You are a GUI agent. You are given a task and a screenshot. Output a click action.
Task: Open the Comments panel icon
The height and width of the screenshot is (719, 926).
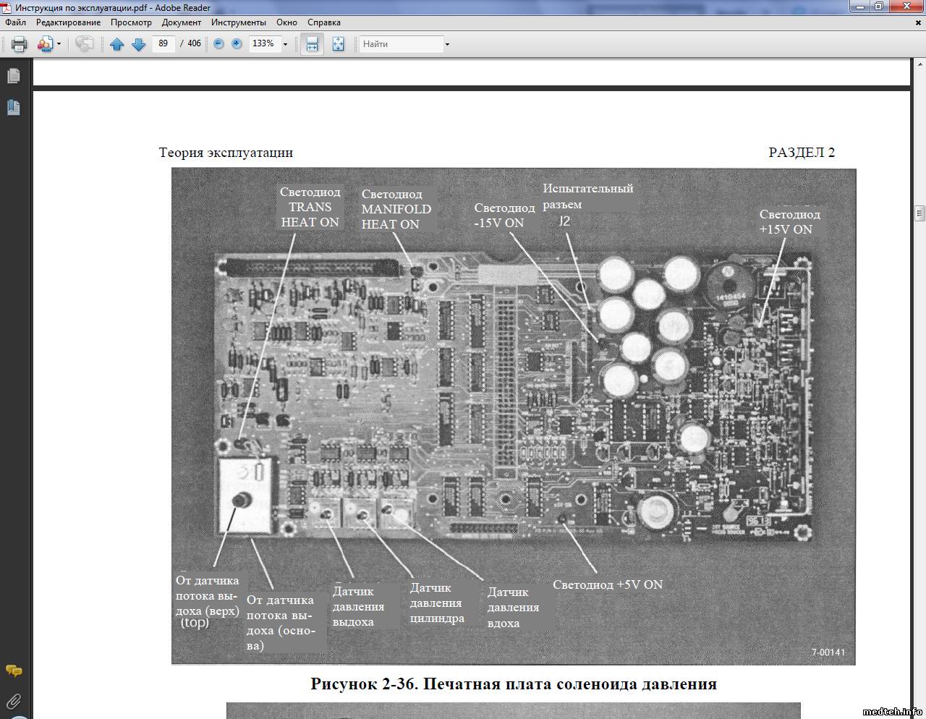click(13, 671)
